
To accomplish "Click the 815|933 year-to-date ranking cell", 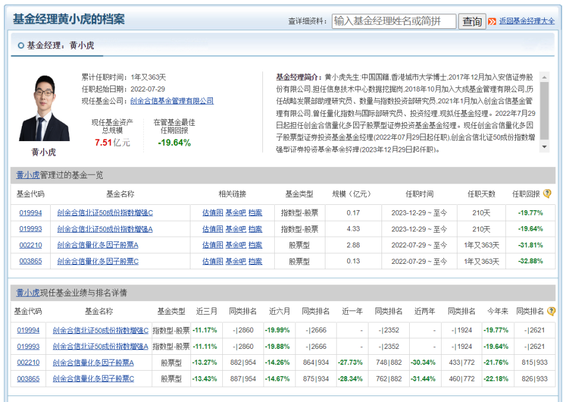I will tap(535, 362).
